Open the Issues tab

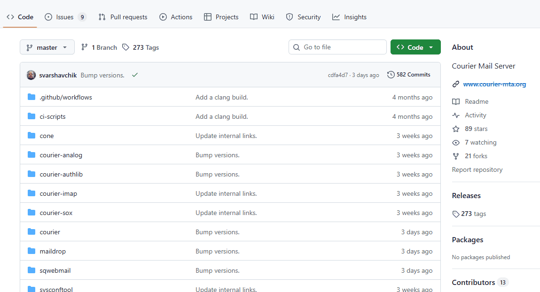coord(65,17)
